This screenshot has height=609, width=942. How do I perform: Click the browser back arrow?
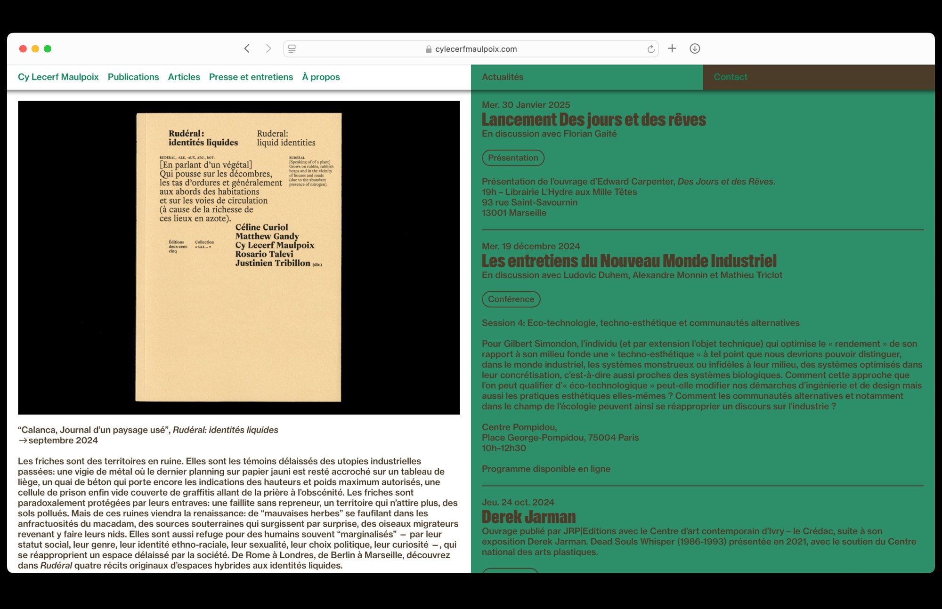click(x=247, y=48)
